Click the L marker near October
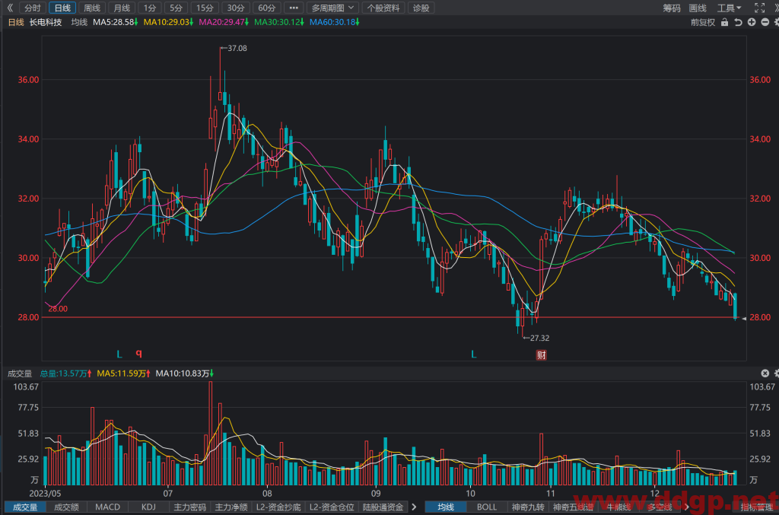This screenshot has width=779, height=515. point(473,354)
